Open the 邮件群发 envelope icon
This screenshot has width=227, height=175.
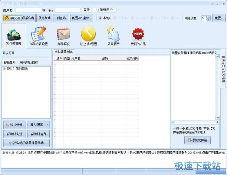click(x=64, y=34)
